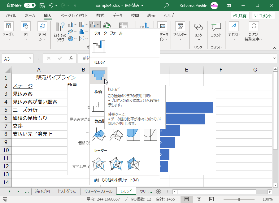Click the コメント button at top right
The width and height of the screenshot is (279, 203).
pos(263,16)
